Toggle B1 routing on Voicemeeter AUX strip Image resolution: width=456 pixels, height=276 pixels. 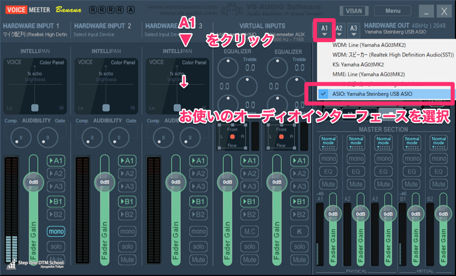click(299, 201)
